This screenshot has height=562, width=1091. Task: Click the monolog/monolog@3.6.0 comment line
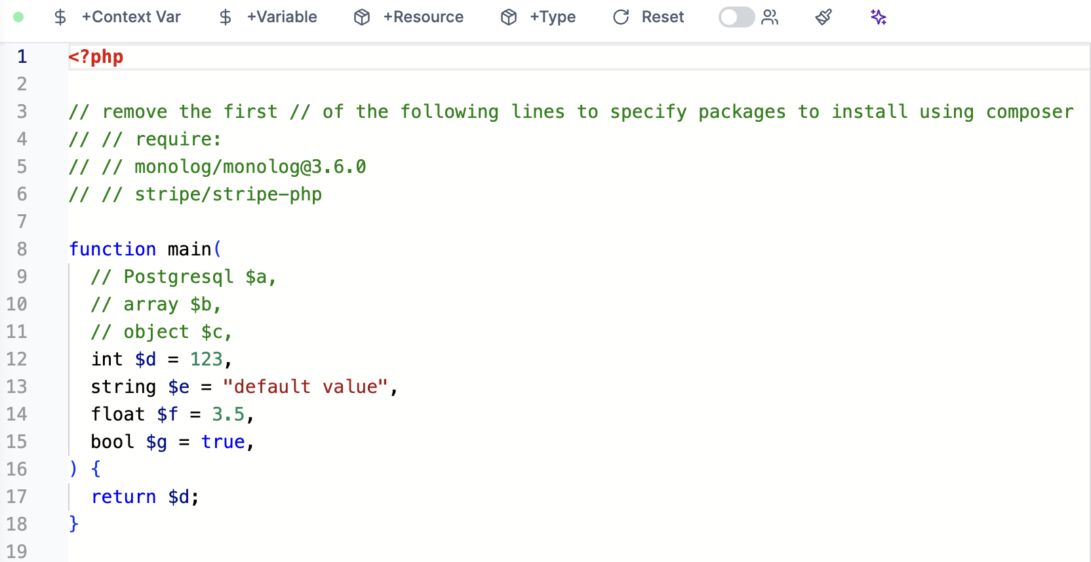[x=249, y=167]
